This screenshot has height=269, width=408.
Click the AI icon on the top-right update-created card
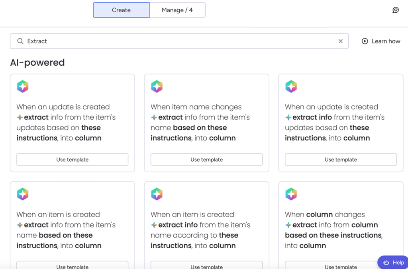tap(291, 86)
